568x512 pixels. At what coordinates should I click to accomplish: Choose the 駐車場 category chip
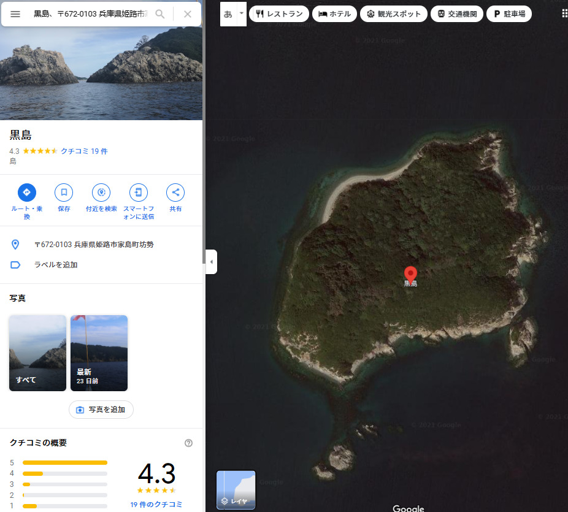(x=509, y=13)
